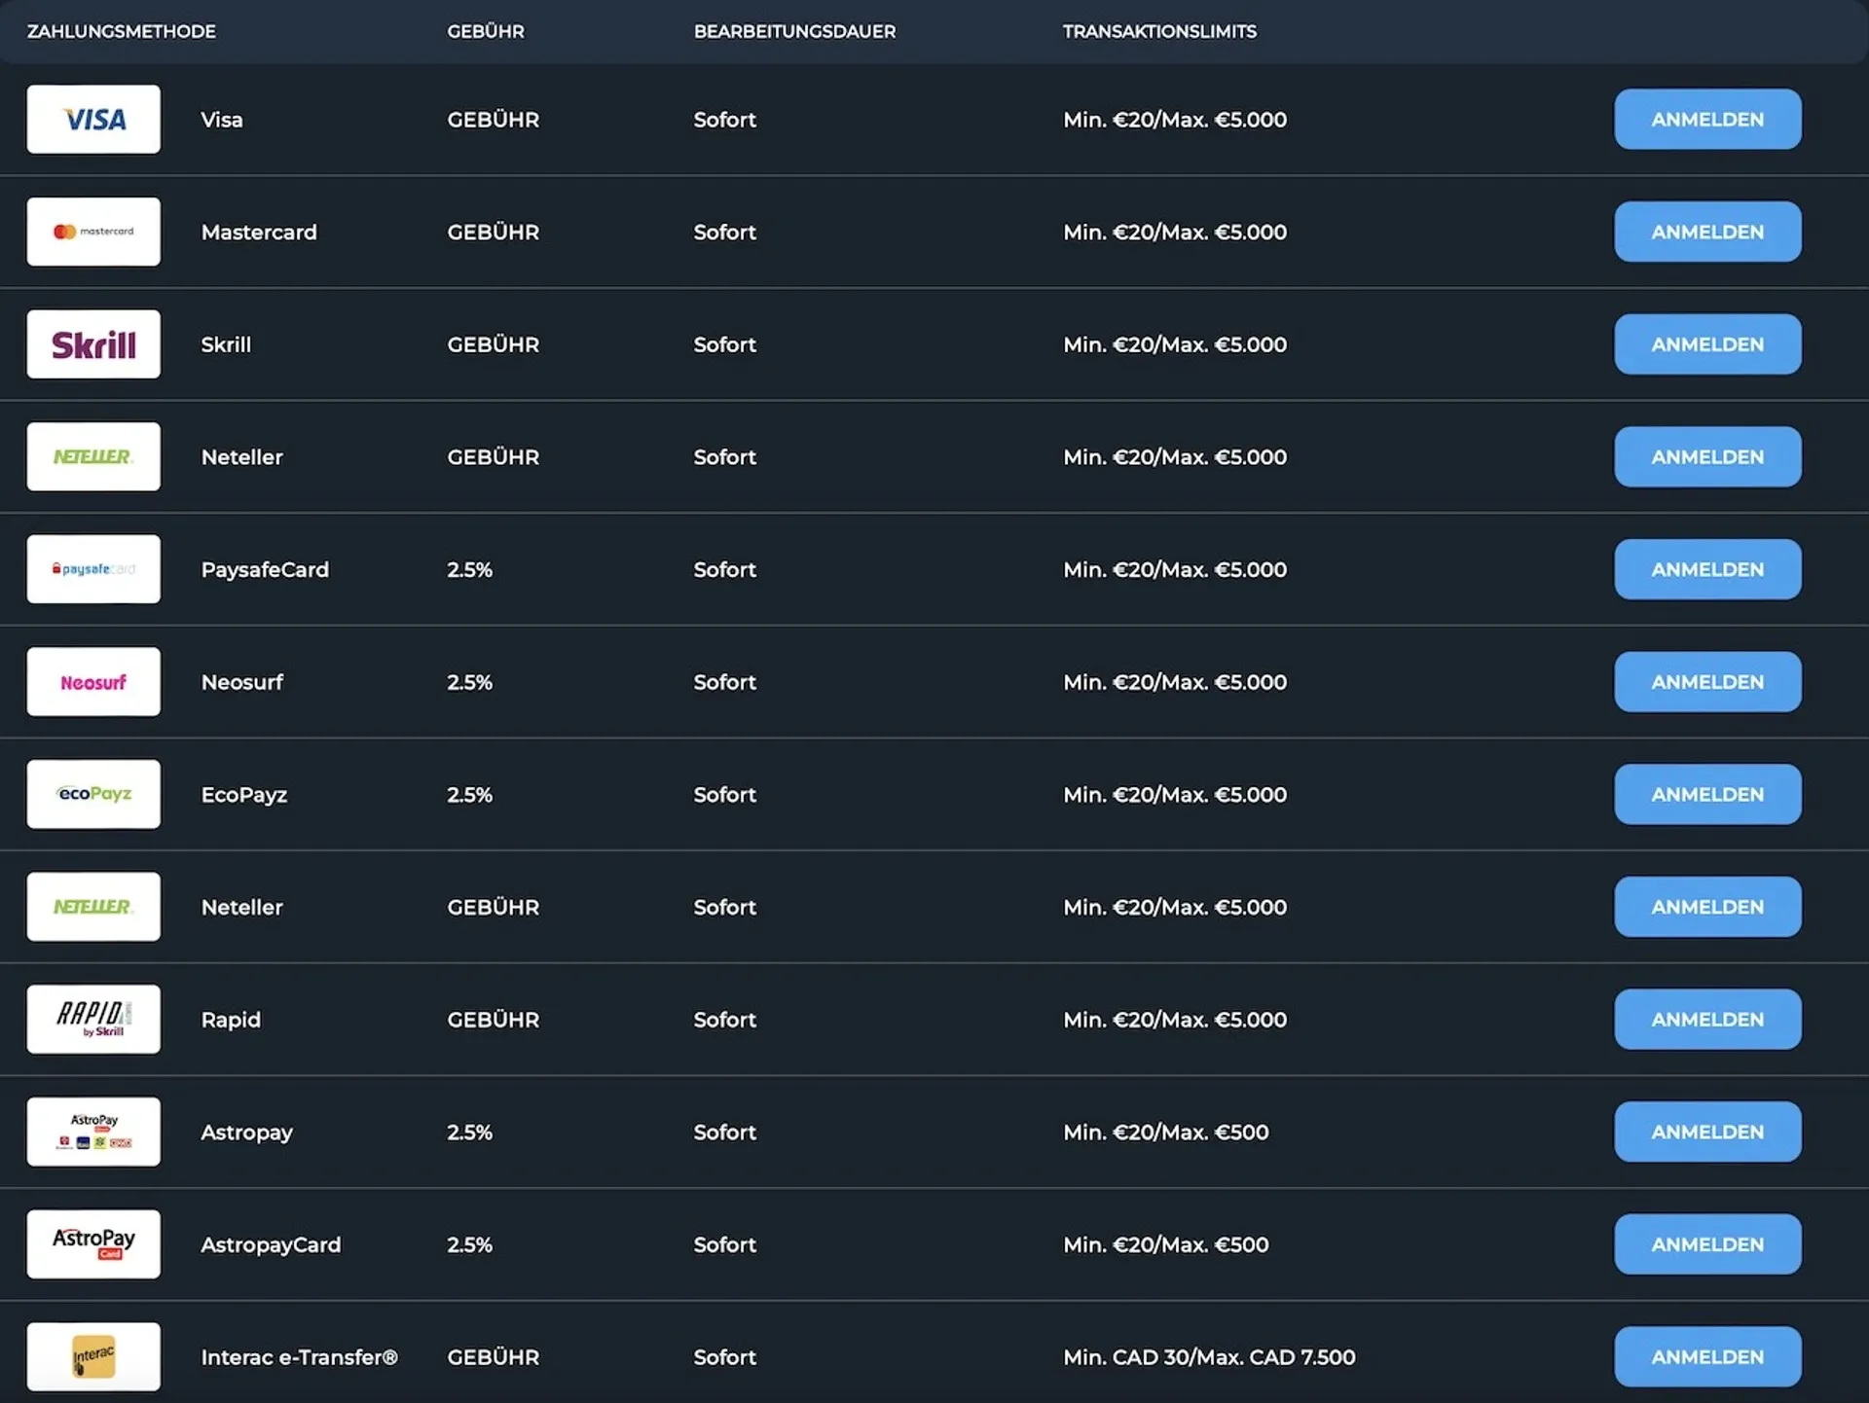Click the 'Astropay' method name text
Viewport: 1869px width, 1403px height.
pyautogui.click(x=246, y=1133)
